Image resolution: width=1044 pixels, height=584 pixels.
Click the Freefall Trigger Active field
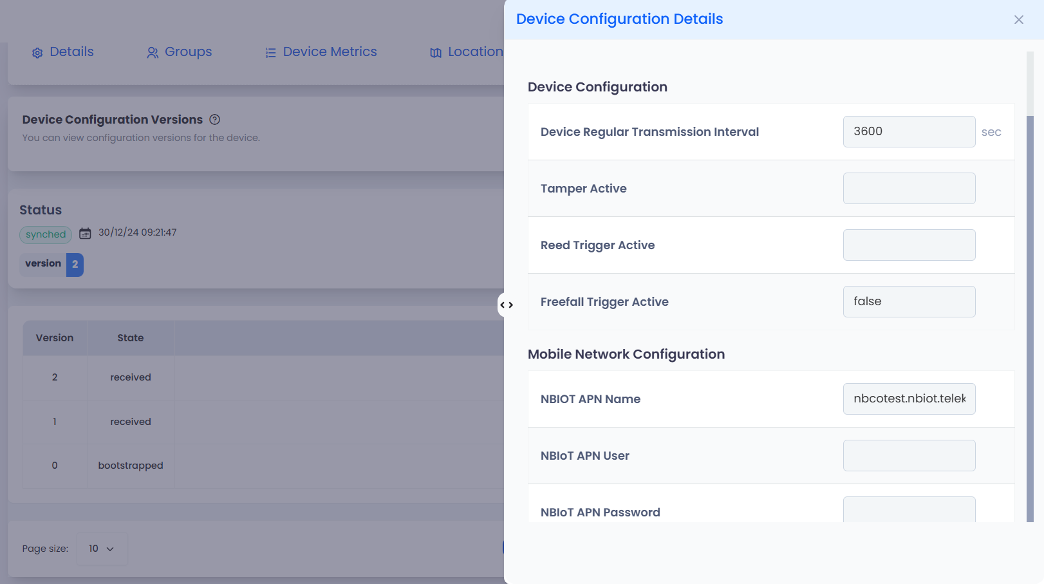[x=908, y=301]
